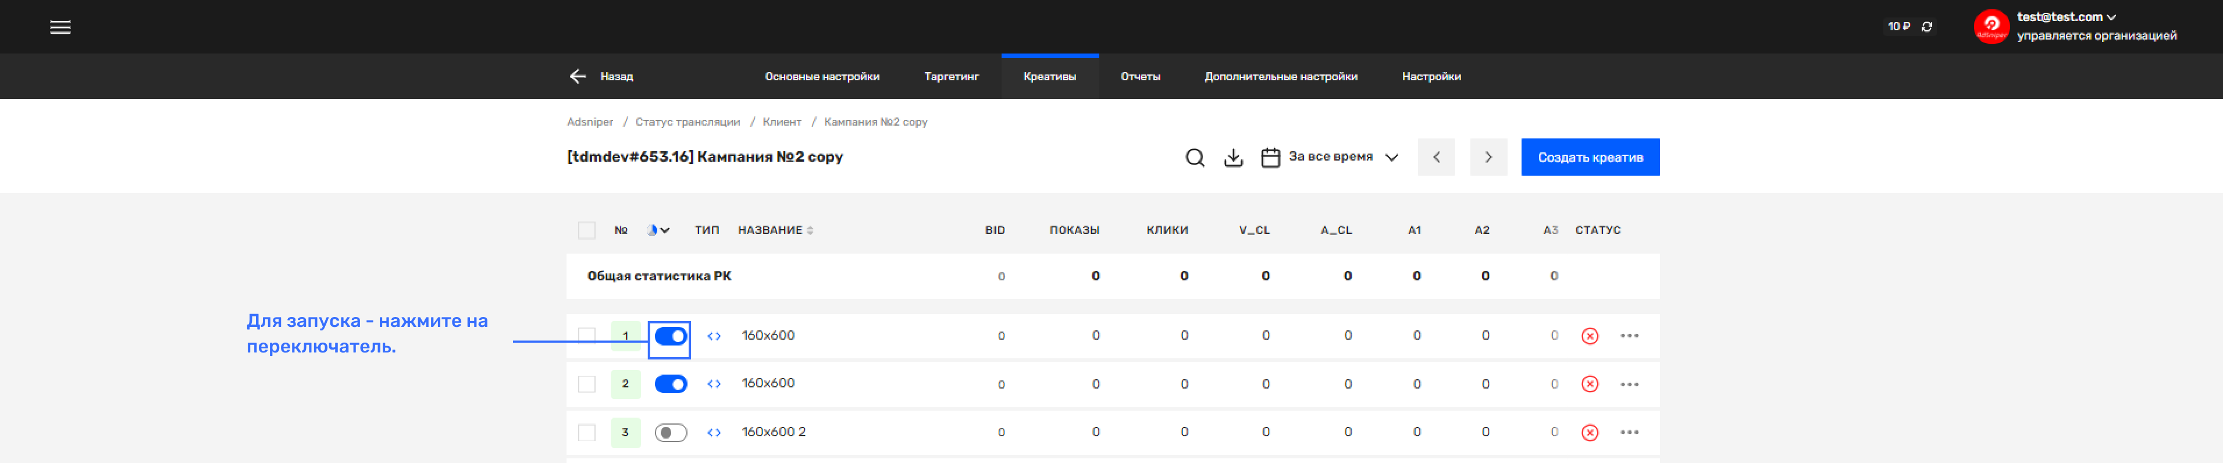Select the checkbox for creative 1

tap(587, 336)
